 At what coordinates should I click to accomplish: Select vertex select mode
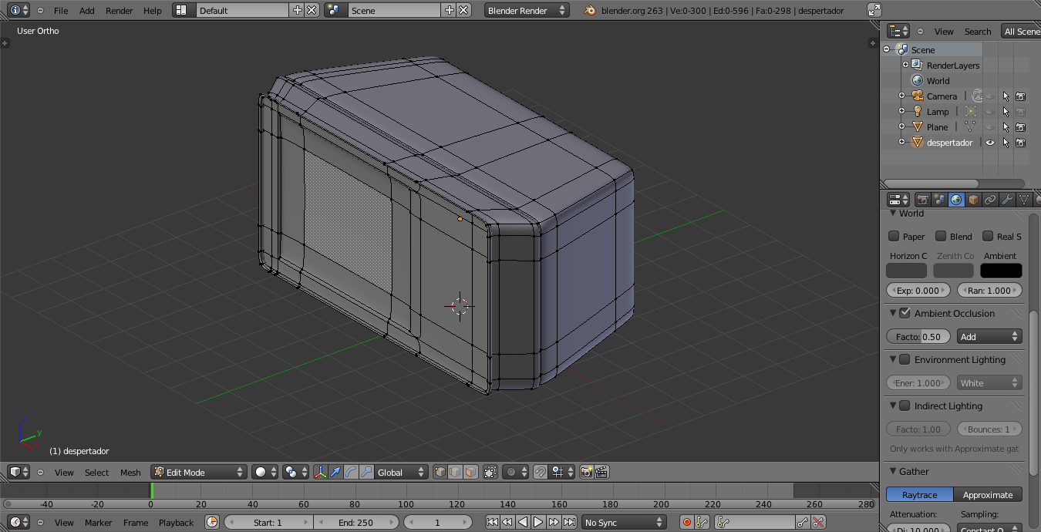440,472
